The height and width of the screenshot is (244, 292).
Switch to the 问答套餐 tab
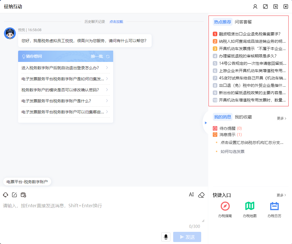point(243,22)
